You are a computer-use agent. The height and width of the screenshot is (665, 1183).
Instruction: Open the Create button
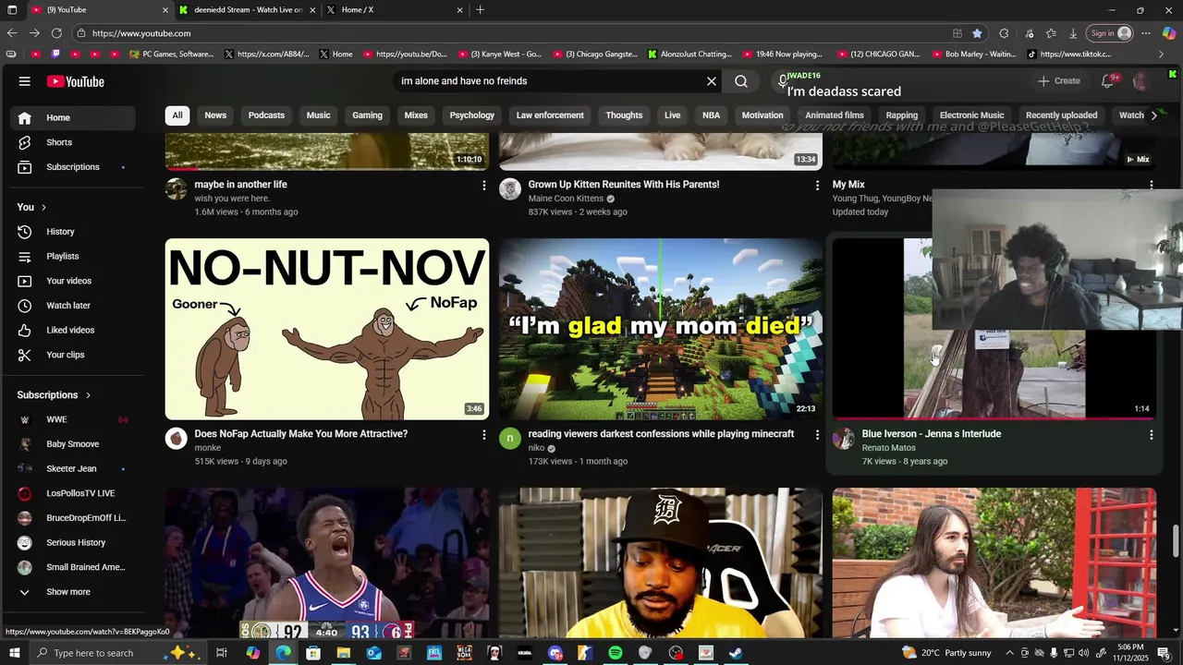coord(1059,81)
